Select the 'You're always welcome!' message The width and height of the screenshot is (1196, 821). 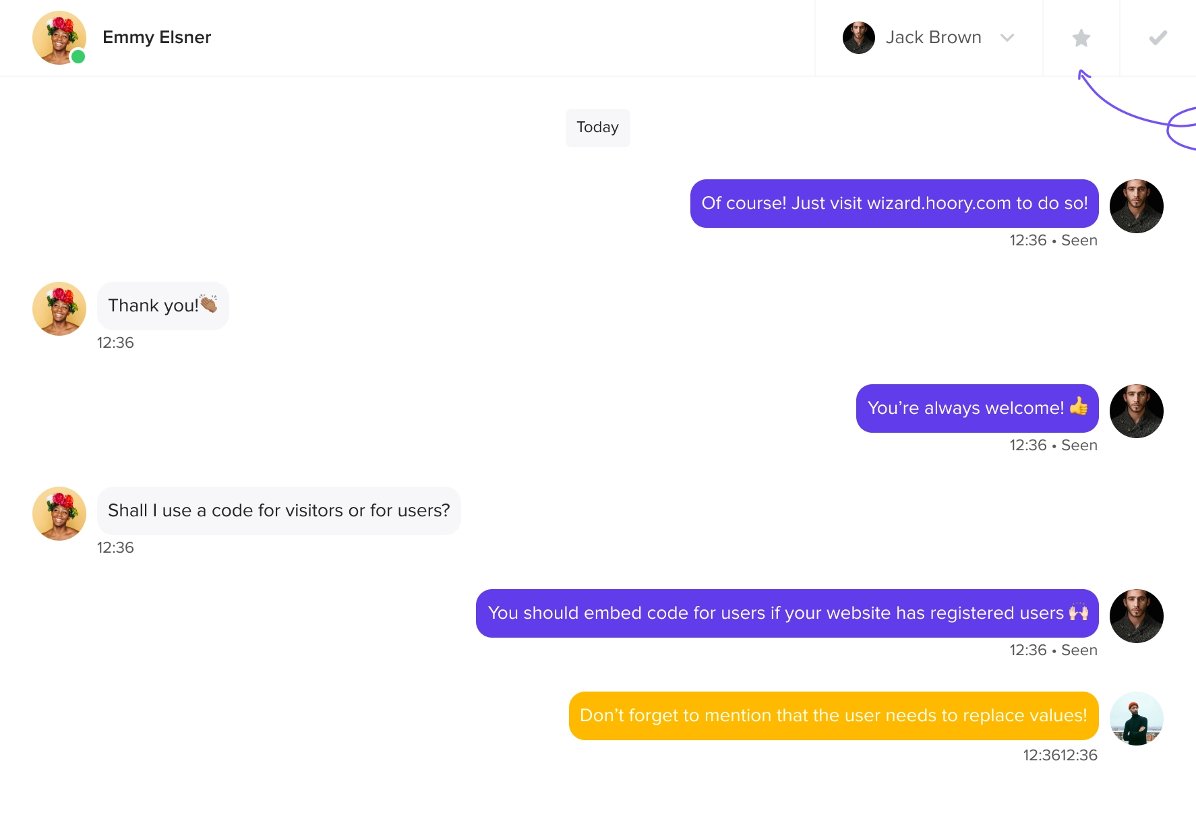(x=977, y=408)
